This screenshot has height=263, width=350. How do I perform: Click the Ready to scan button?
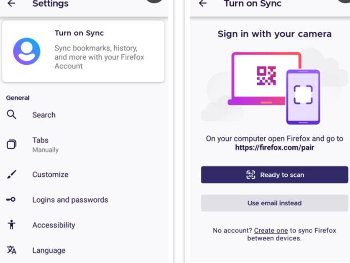point(274,175)
